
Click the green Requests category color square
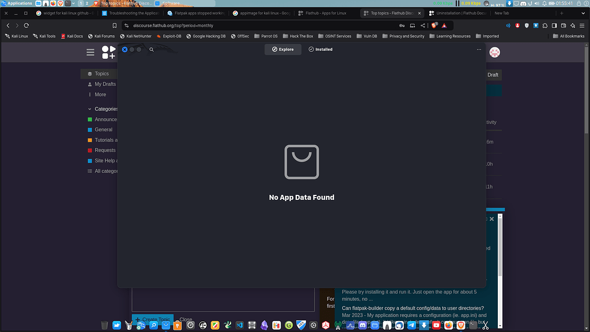(90, 150)
